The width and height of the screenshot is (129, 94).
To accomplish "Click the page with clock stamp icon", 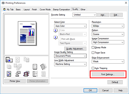I will point(35,74).
